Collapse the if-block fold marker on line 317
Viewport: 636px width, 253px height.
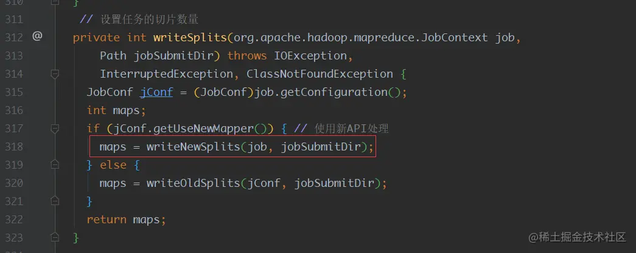click(55, 129)
